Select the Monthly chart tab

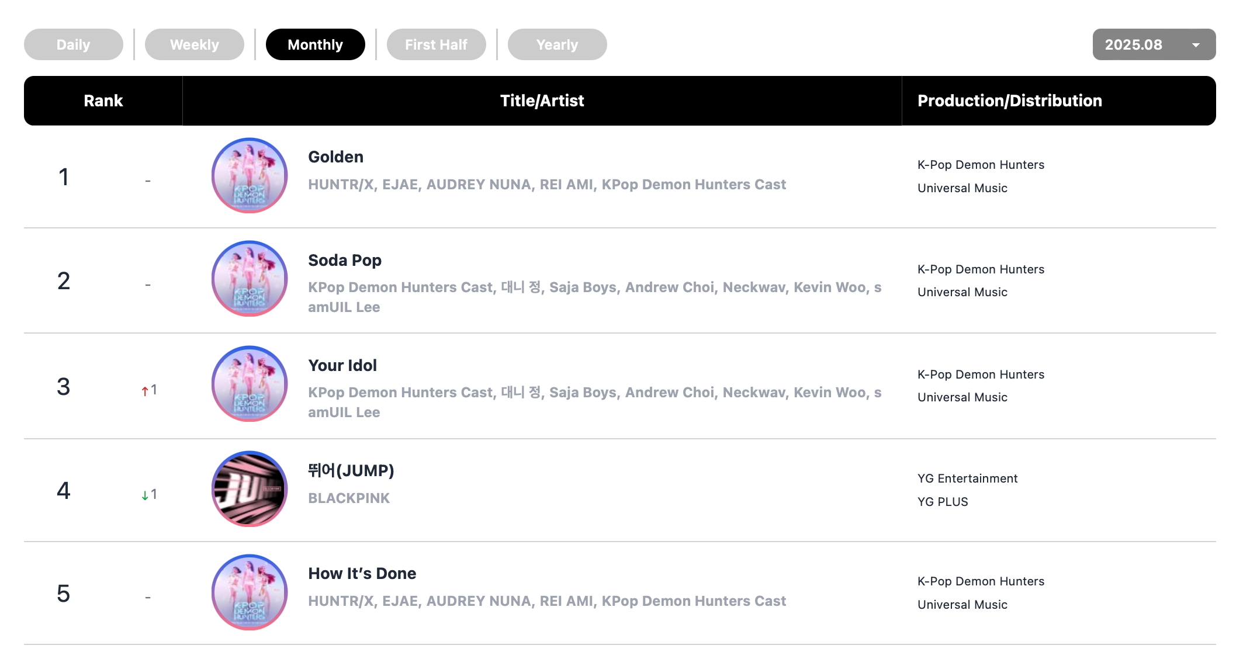point(316,44)
